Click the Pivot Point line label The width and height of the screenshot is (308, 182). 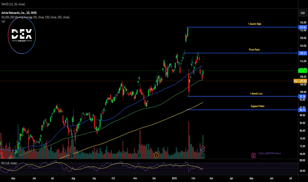pos(254,50)
